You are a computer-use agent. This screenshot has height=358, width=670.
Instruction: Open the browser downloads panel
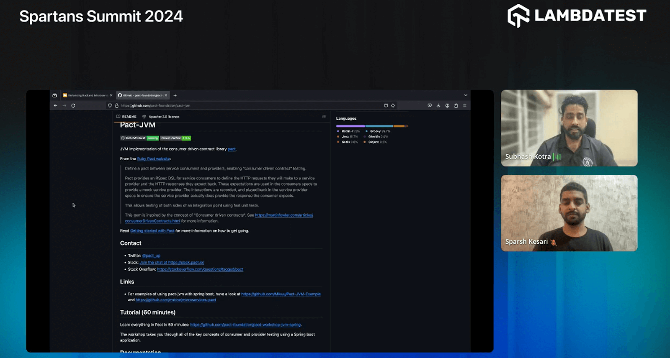[438, 106]
